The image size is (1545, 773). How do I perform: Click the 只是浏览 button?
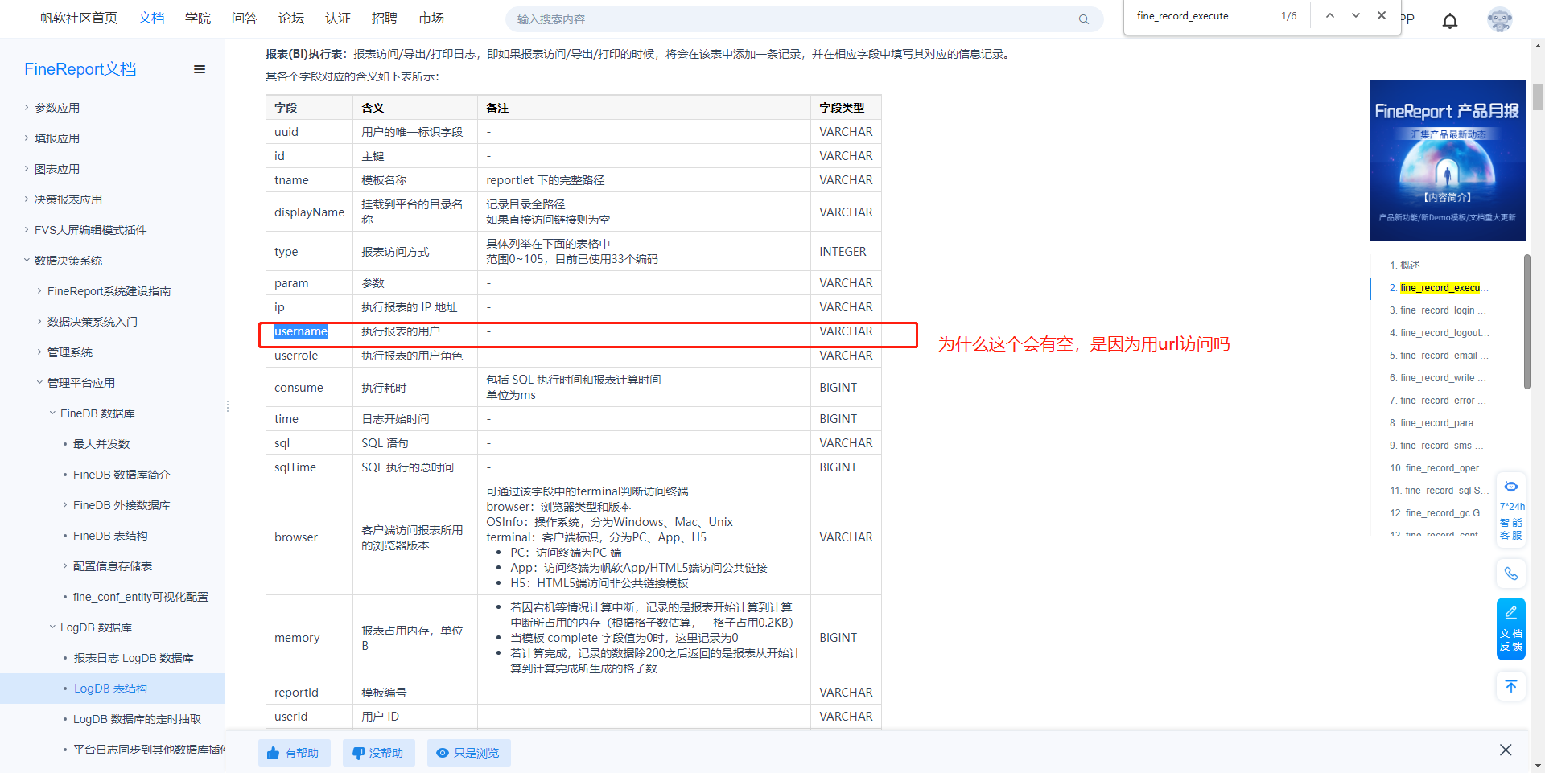click(468, 753)
